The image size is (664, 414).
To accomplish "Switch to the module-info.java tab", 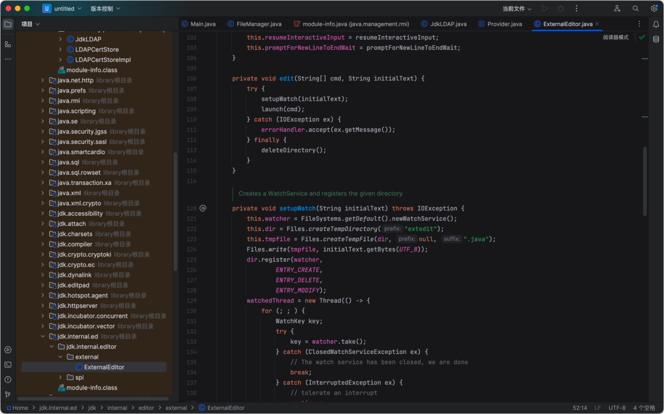I will [x=351, y=24].
